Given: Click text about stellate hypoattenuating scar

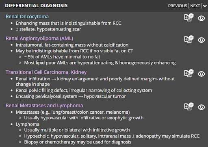Looking at the screenshot, I should (x=48, y=29).
